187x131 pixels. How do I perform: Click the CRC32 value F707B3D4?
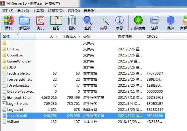pos(155,73)
